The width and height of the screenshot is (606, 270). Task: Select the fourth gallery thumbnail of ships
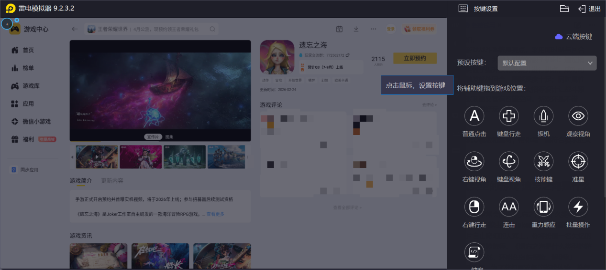227,157
